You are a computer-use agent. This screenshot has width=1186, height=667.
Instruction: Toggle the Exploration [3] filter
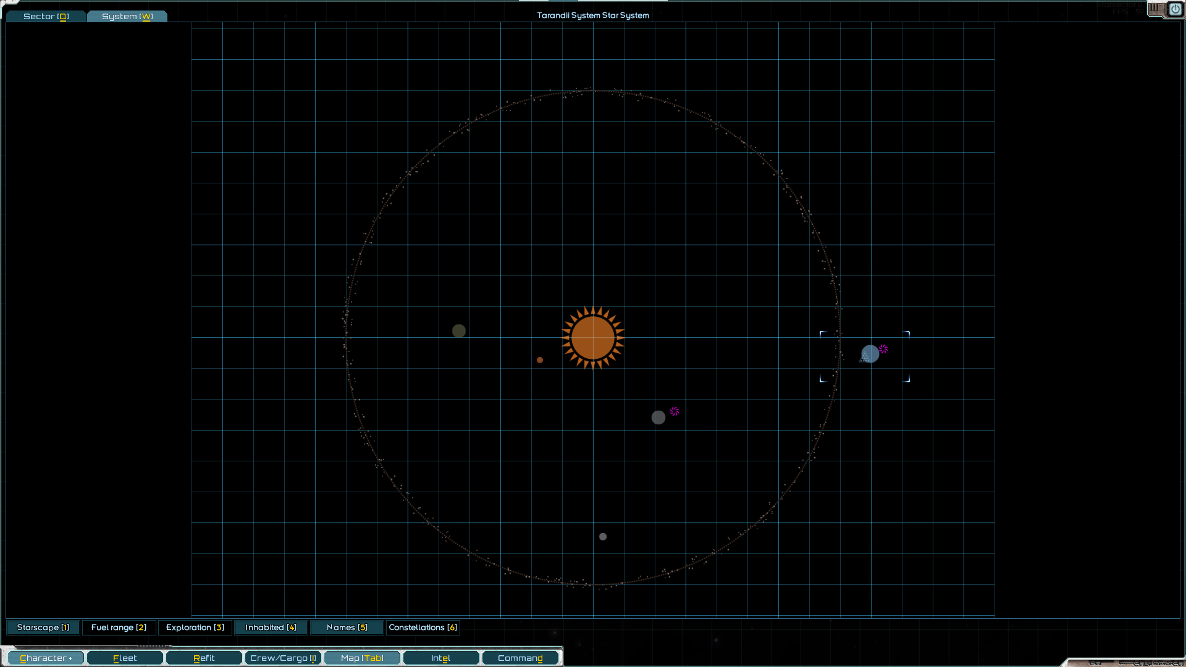pos(195,627)
